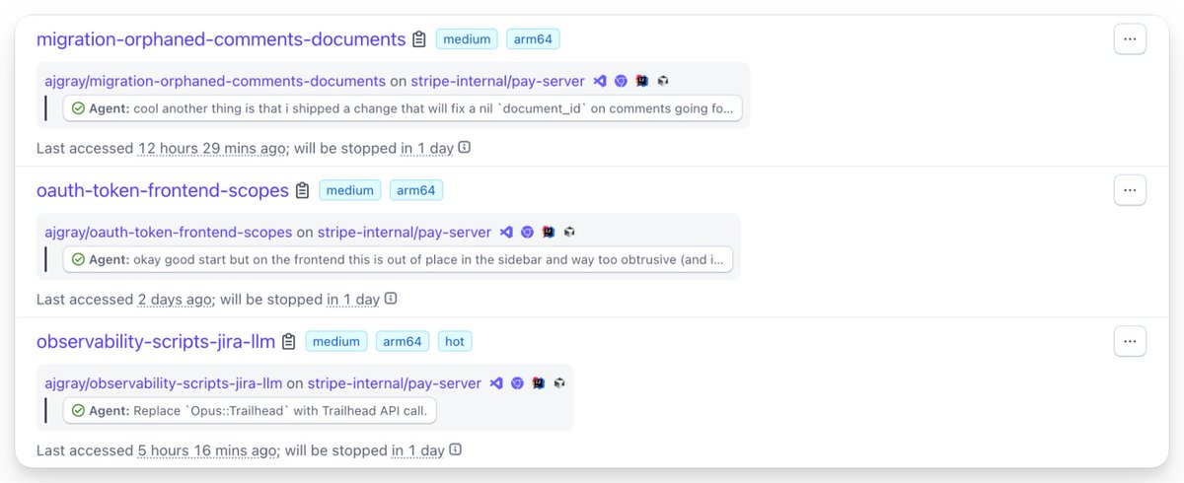Open the ellipsis menu for oauth-token-frontend-scopes

coord(1130,190)
